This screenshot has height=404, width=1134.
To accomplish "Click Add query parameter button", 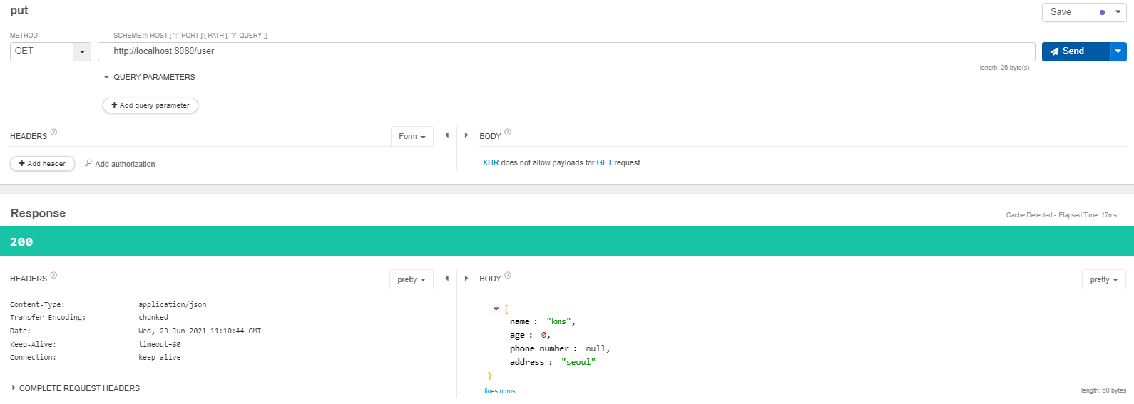I will coord(150,105).
